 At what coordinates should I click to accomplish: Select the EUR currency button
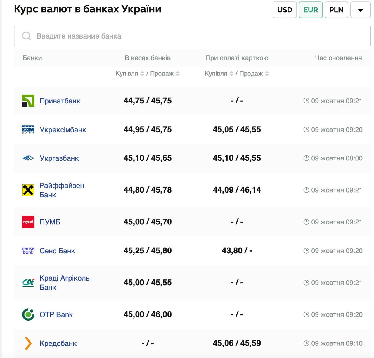click(311, 10)
